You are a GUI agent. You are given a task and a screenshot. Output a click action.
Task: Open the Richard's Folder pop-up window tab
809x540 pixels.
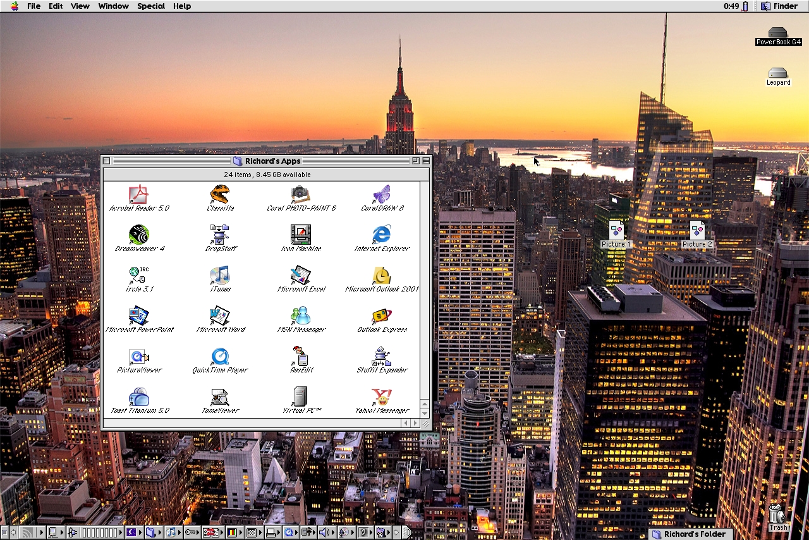(x=689, y=534)
